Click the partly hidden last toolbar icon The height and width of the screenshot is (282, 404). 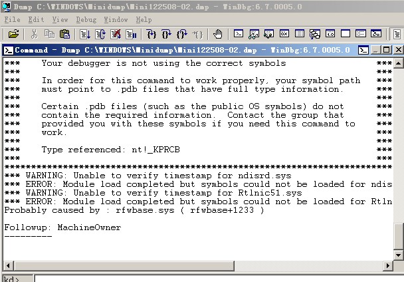397,34
